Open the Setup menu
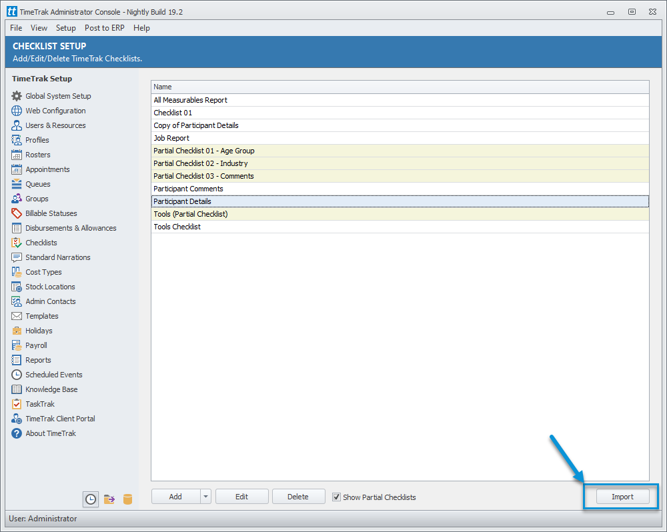The width and height of the screenshot is (667, 532). coord(66,28)
